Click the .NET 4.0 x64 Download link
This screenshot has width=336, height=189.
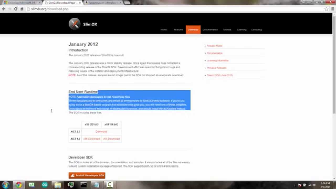(111, 139)
